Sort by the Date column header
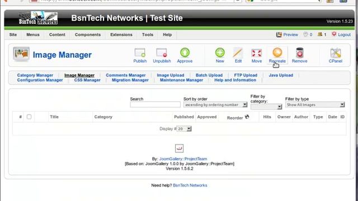This screenshot has height=201, width=358. 332,117
